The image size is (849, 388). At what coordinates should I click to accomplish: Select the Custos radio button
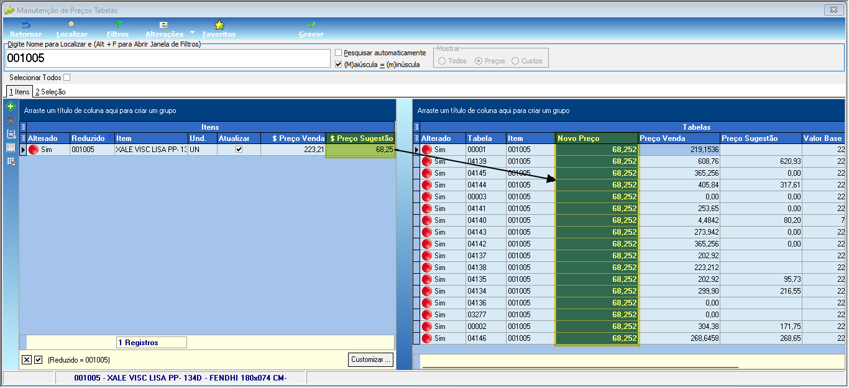click(515, 61)
